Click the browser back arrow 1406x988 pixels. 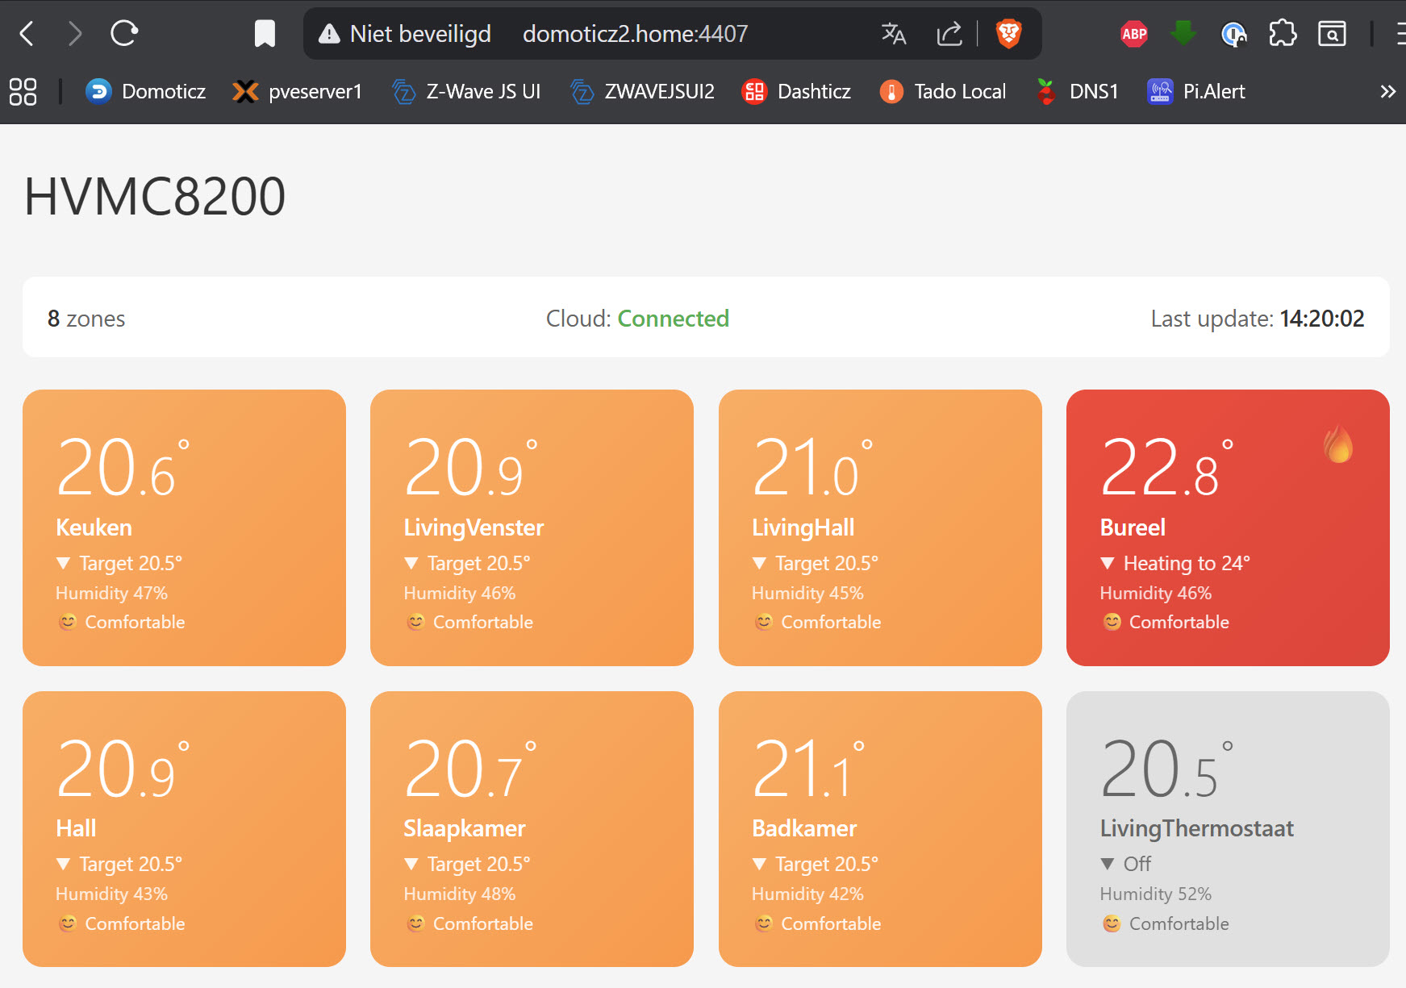click(x=27, y=34)
